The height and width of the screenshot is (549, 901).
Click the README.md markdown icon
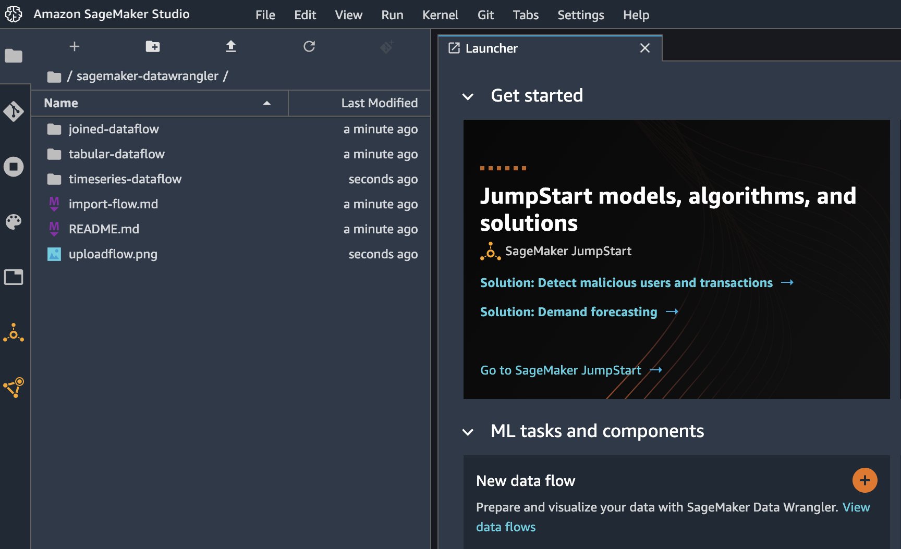point(54,229)
